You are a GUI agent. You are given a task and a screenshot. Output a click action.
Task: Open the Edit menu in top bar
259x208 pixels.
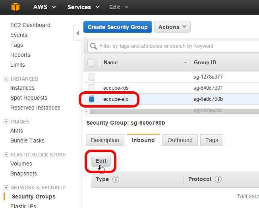pos(119,7)
